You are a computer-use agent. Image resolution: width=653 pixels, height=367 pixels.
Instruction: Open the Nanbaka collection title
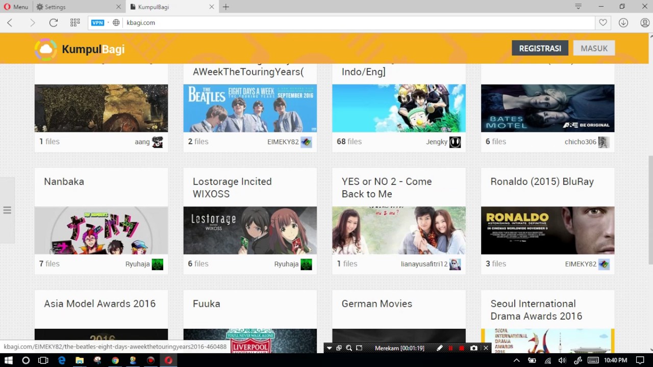[x=64, y=181]
